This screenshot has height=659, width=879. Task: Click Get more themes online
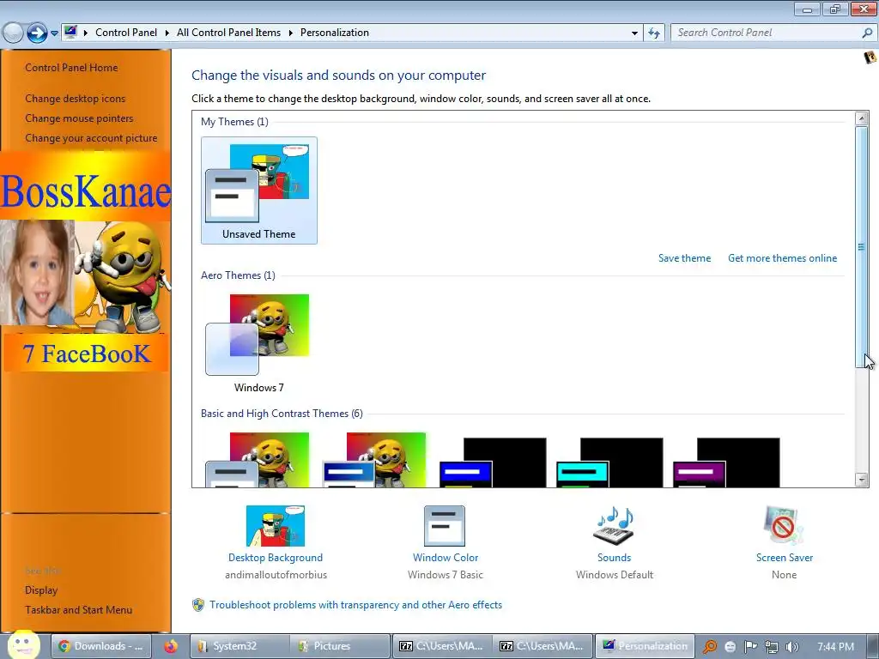click(783, 258)
